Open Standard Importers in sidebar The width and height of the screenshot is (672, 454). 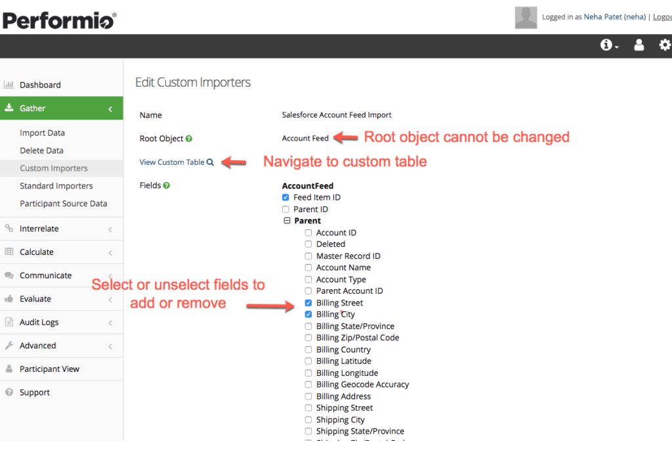[62, 186]
